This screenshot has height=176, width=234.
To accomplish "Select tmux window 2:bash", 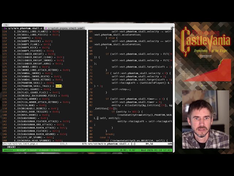I will (x=44, y=150).
